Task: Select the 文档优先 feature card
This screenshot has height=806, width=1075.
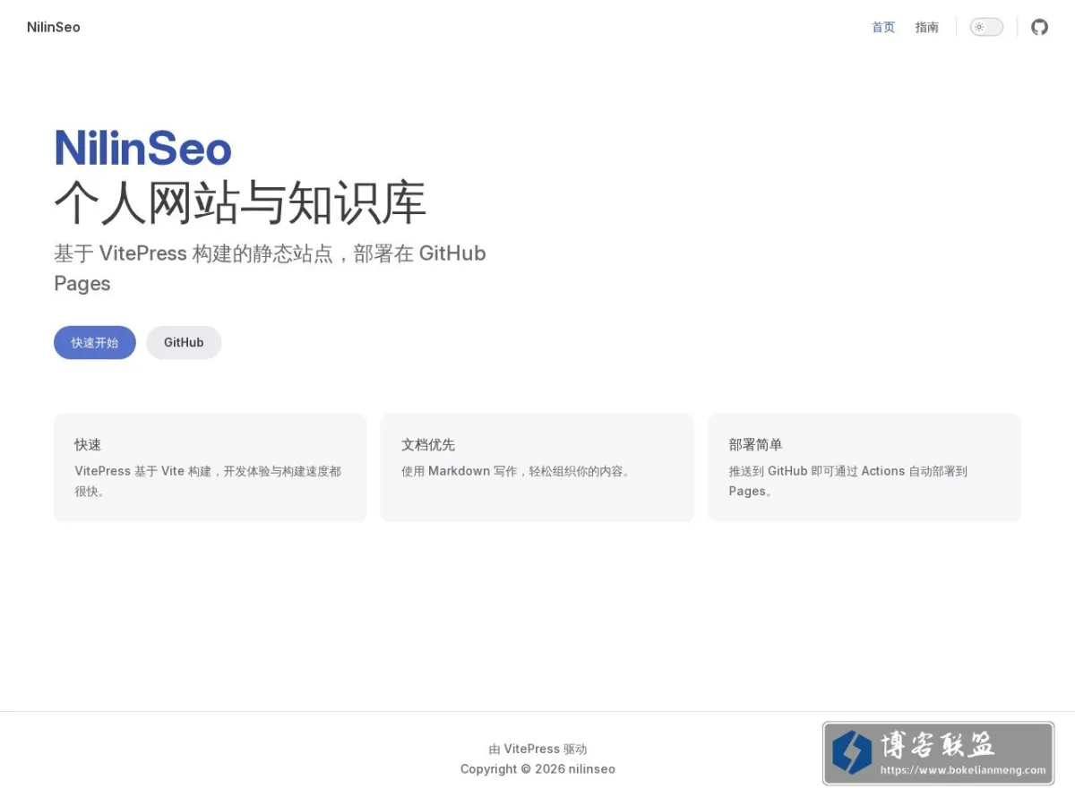Action: coord(537,467)
